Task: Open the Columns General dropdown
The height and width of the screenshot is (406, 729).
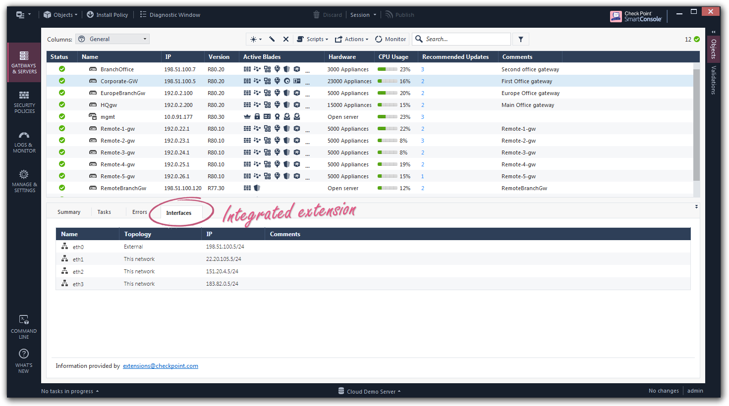Action: [x=112, y=39]
